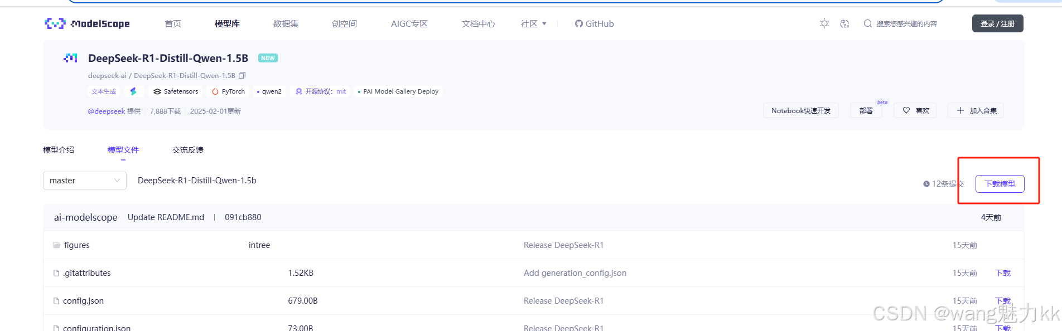Switch to 交流反馈 tab
The image size is (1062, 331).
click(188, 150)
